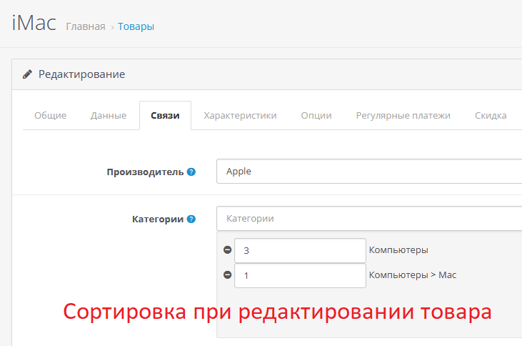This screenshot has height=346, width=522.
Task: Click the help icon next to Производитель
Action: coord(191,172)
